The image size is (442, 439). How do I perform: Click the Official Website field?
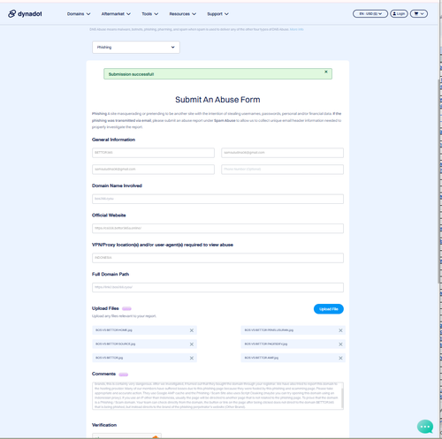(217, 228)
